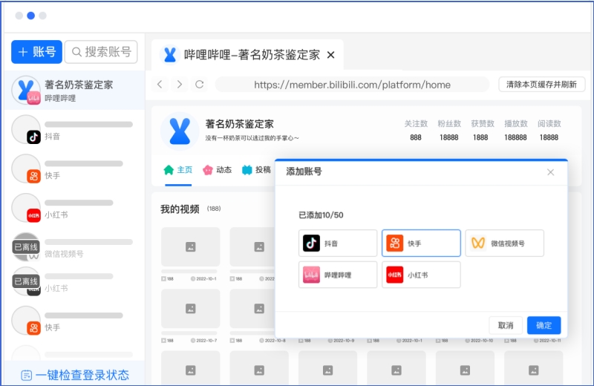Reload the page with the refresh icon
Viewport: 594px width, 386px height.
[200, 84]
